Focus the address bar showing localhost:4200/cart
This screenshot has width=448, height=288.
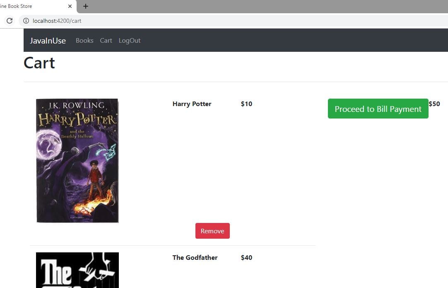(233, 21)
